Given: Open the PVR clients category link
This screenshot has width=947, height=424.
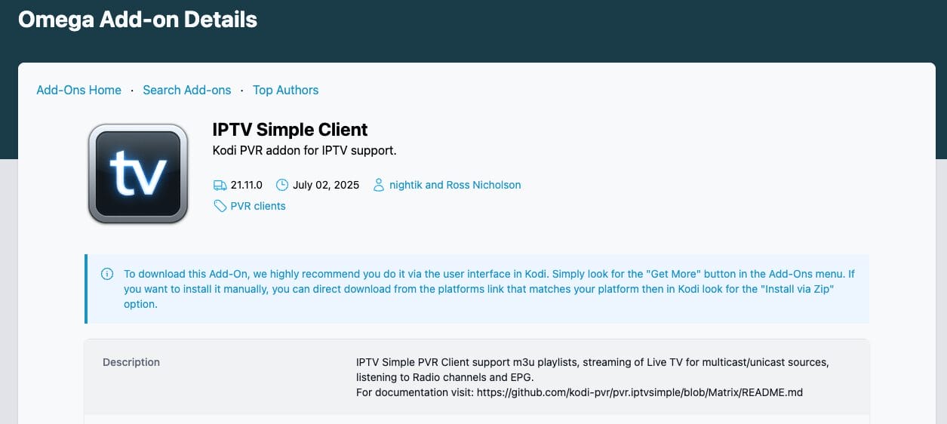Looking at the screenshot, I should (258, 206).
